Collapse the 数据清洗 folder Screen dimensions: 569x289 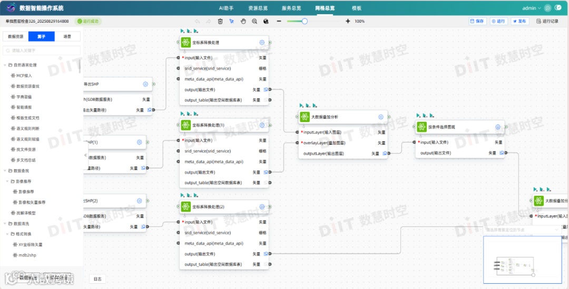tap(5, 224)
